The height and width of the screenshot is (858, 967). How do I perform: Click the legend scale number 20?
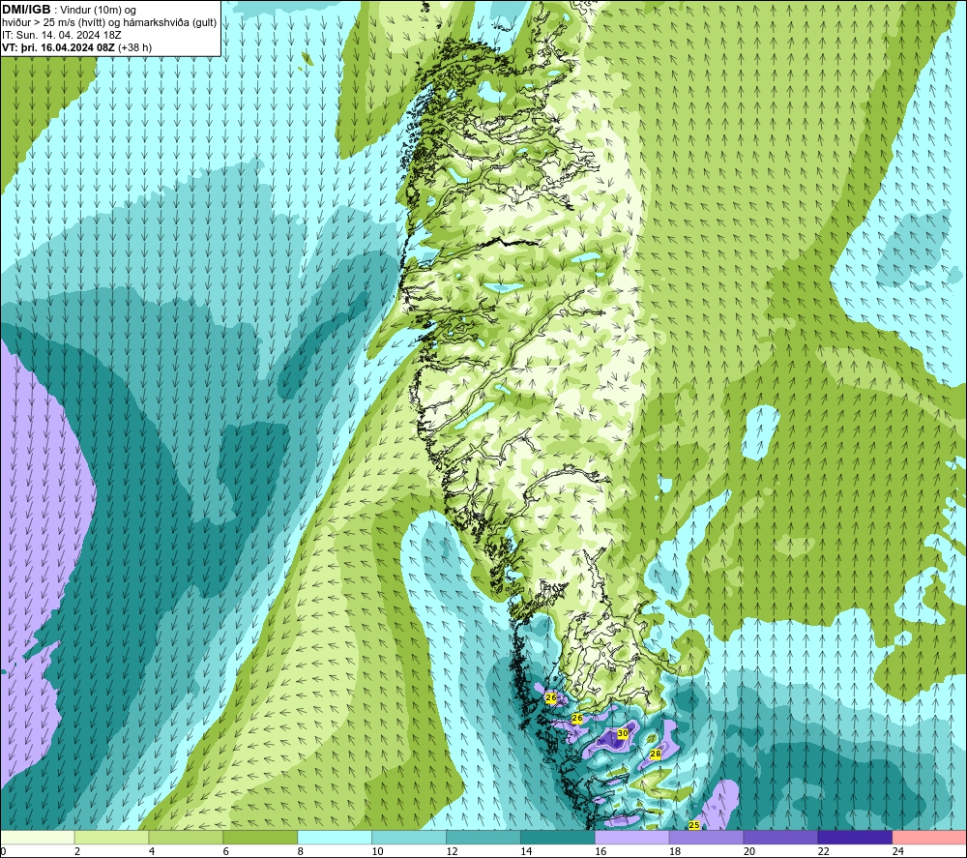(x=749, y=851)
